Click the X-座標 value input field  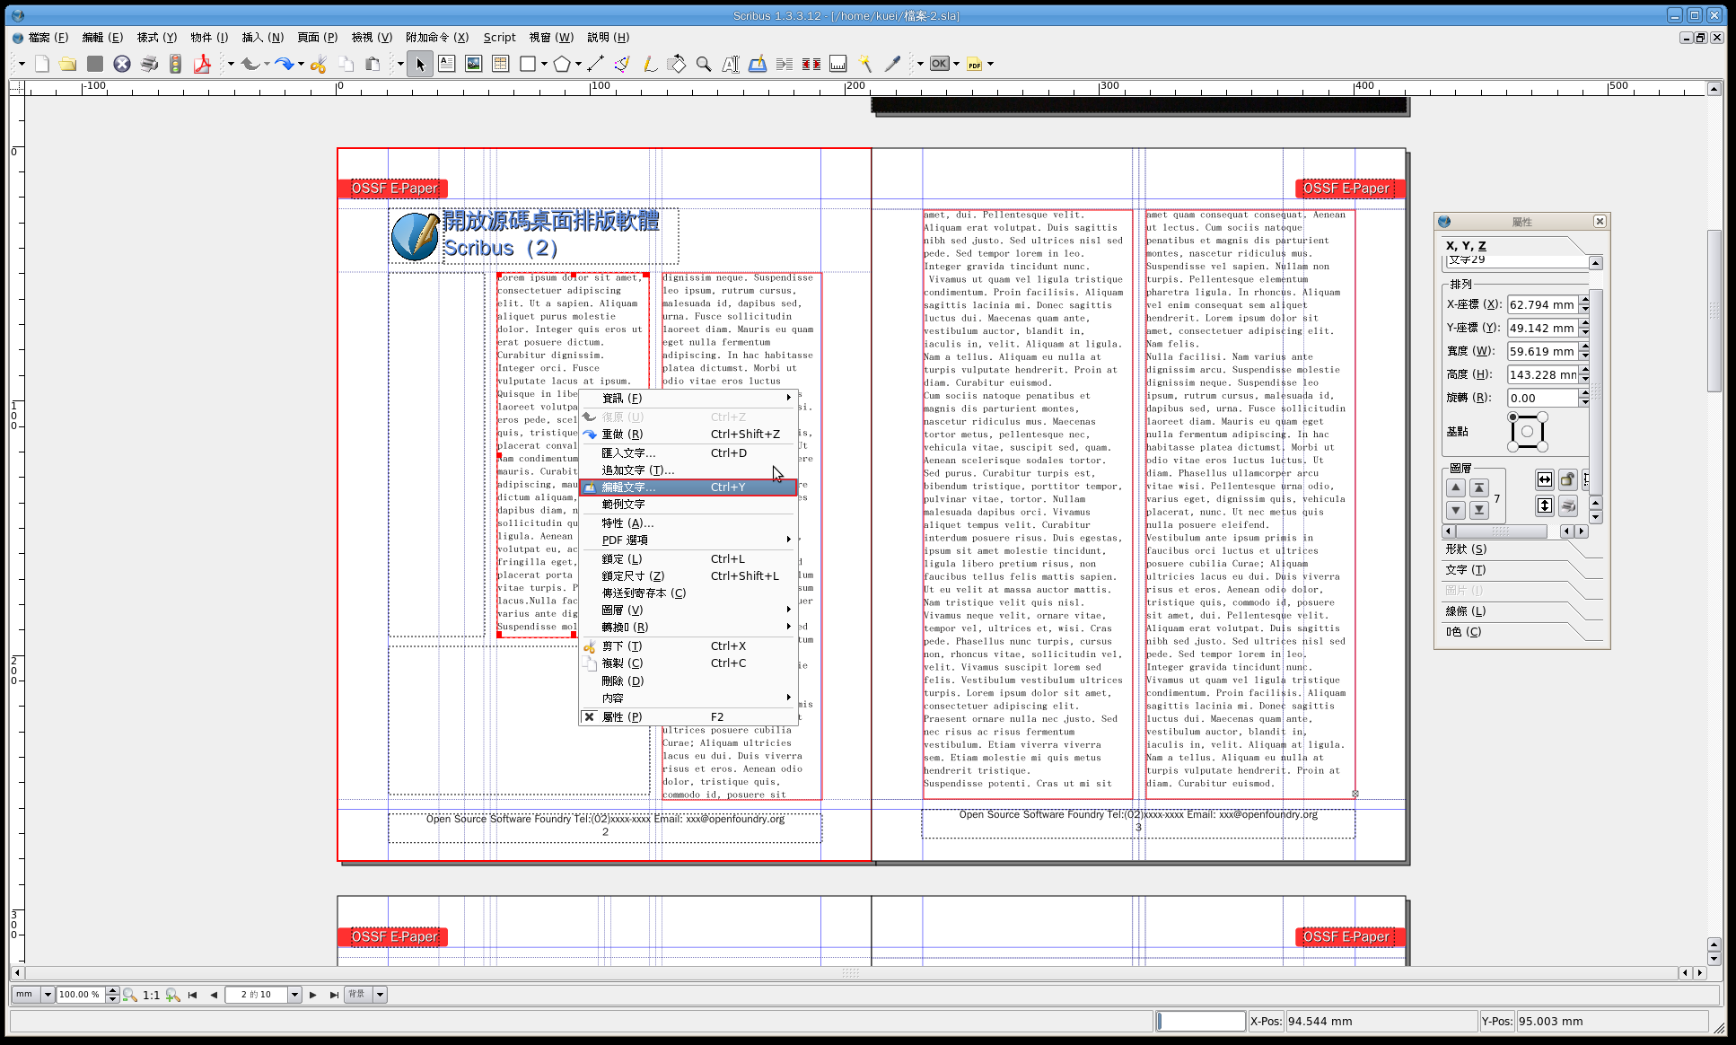pyautogui.click(x=1541, y=304)
